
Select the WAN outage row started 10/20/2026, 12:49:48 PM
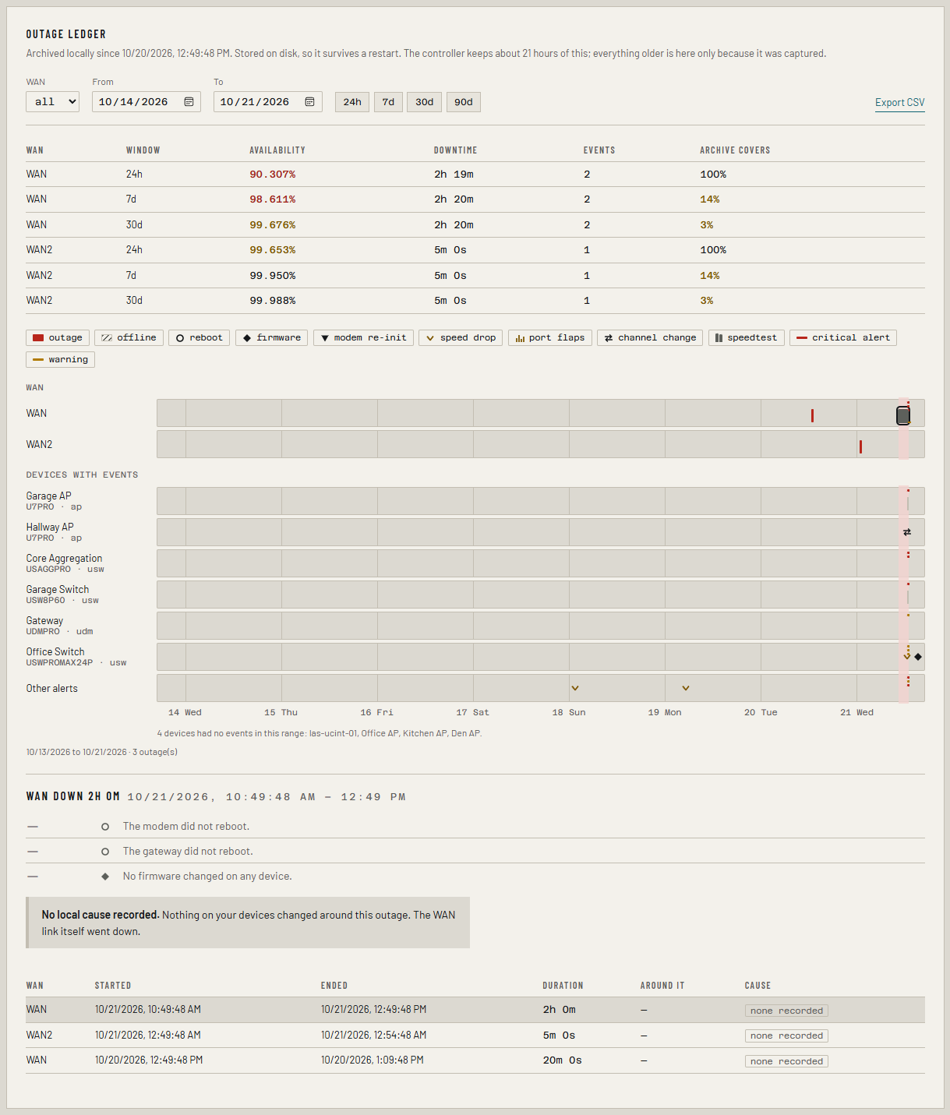[x=475, y=1060]
